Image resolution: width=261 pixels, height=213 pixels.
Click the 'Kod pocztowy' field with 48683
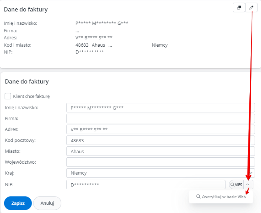[x=161, y=140]
